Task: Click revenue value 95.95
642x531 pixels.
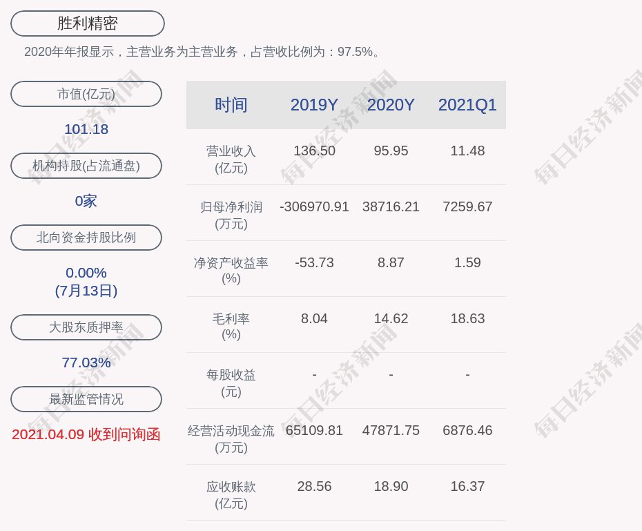Action: tap(391, 151)
